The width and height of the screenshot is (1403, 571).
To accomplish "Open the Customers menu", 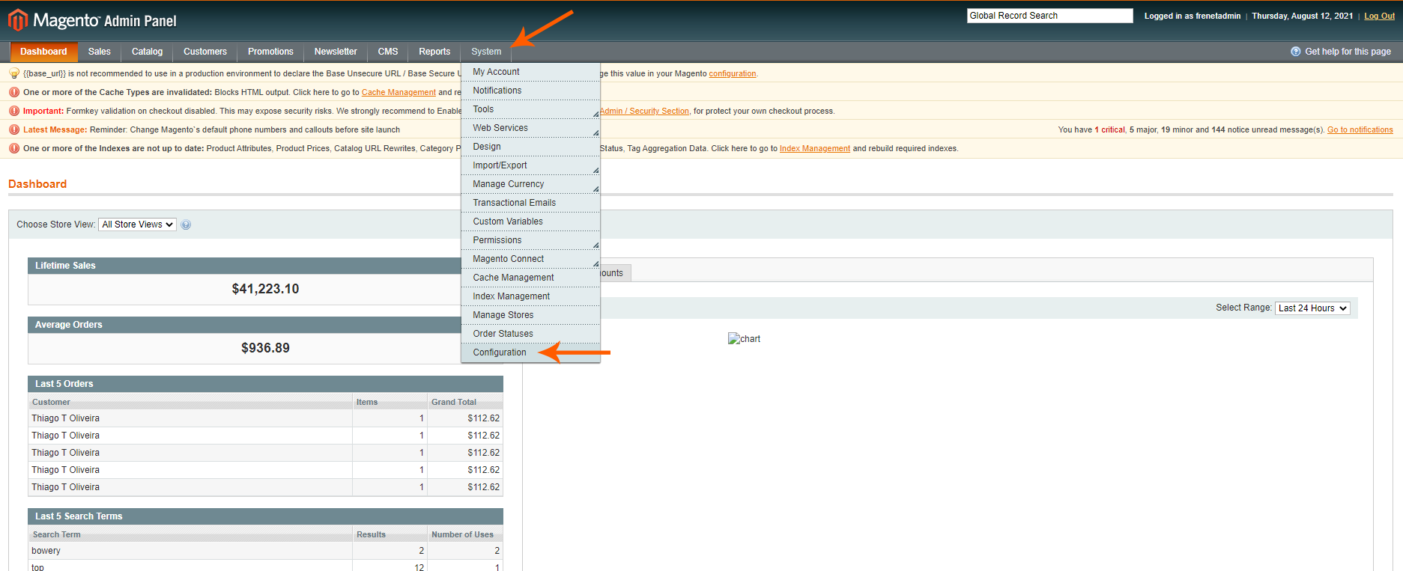I will pos(205,52).
